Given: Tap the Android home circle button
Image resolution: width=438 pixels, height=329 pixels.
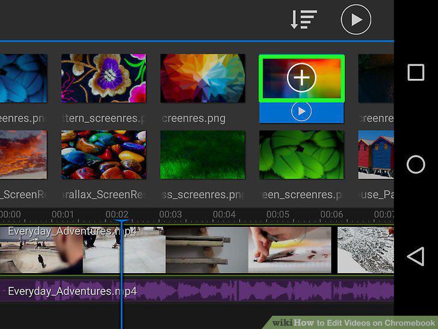Looking at the screenshot, I should coord(416,164).
